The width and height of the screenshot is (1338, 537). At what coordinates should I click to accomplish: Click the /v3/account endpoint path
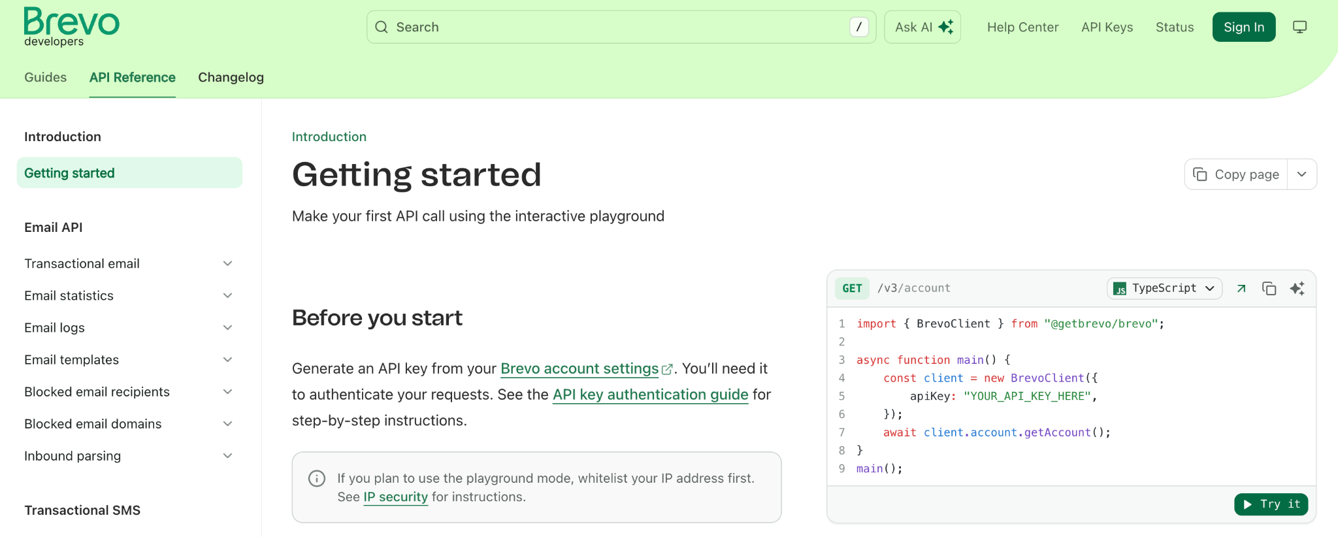[914, 288]
